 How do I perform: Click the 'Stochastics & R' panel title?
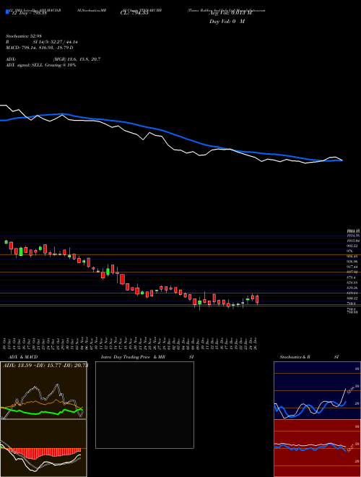(x=295, y=357)
